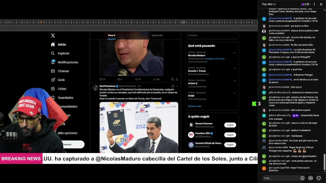Close the live chat panel
Viewport: 326px width, 183px height.
(x=321, y=4)
